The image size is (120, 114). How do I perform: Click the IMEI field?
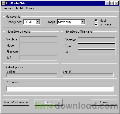point(38,58)
